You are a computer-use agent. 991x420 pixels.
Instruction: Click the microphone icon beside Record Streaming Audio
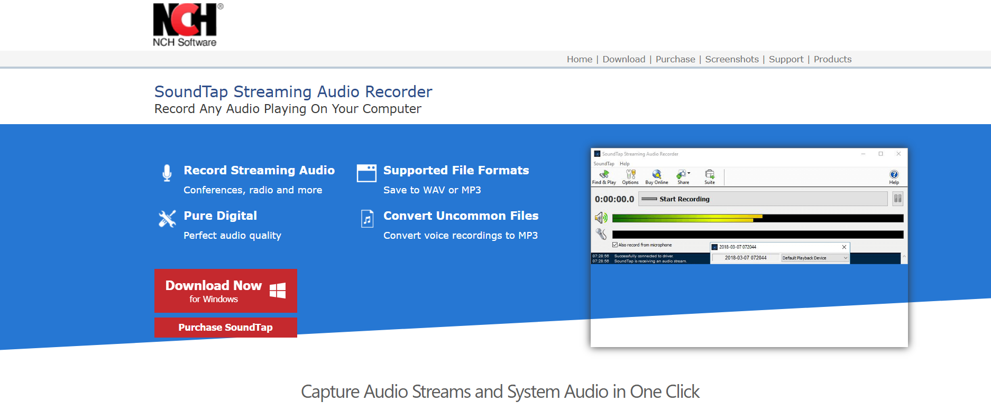(x=167, y=173)
